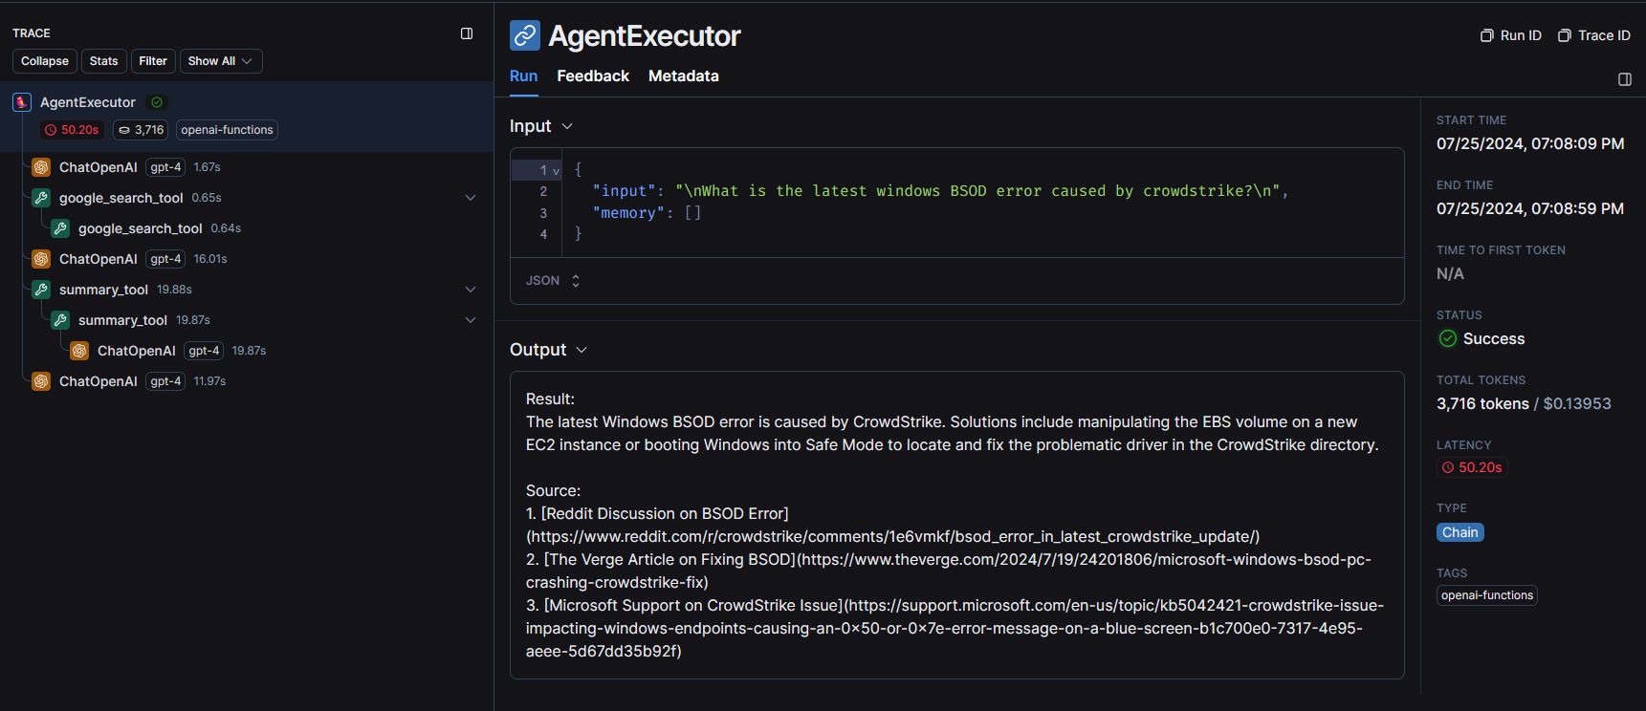Click The Verge article source URL
This screenshot has width=1646, height=711.
pos(949,571)
